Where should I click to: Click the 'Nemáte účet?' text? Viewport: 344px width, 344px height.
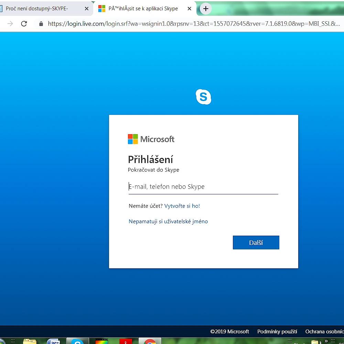pos(146,206)
